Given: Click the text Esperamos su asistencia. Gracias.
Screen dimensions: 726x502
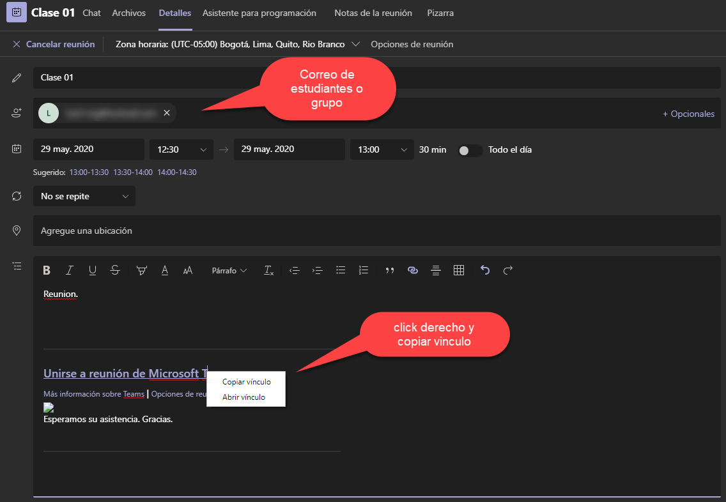Looking at the screenshot, I should [x=108, y=419].
